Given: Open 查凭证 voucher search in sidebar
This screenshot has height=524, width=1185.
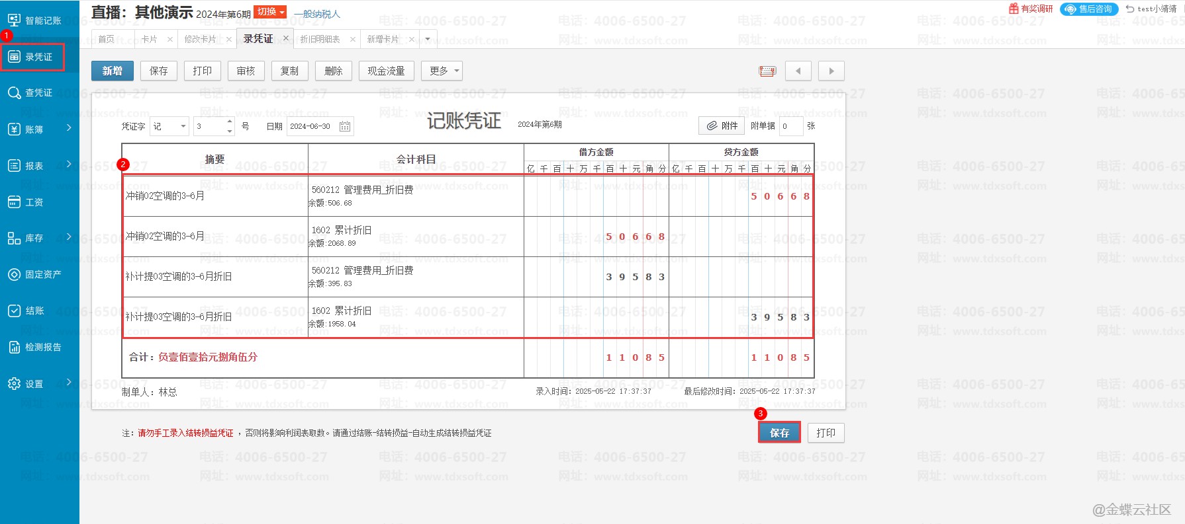Looking at the screenshot, I should tap(32, 93).
